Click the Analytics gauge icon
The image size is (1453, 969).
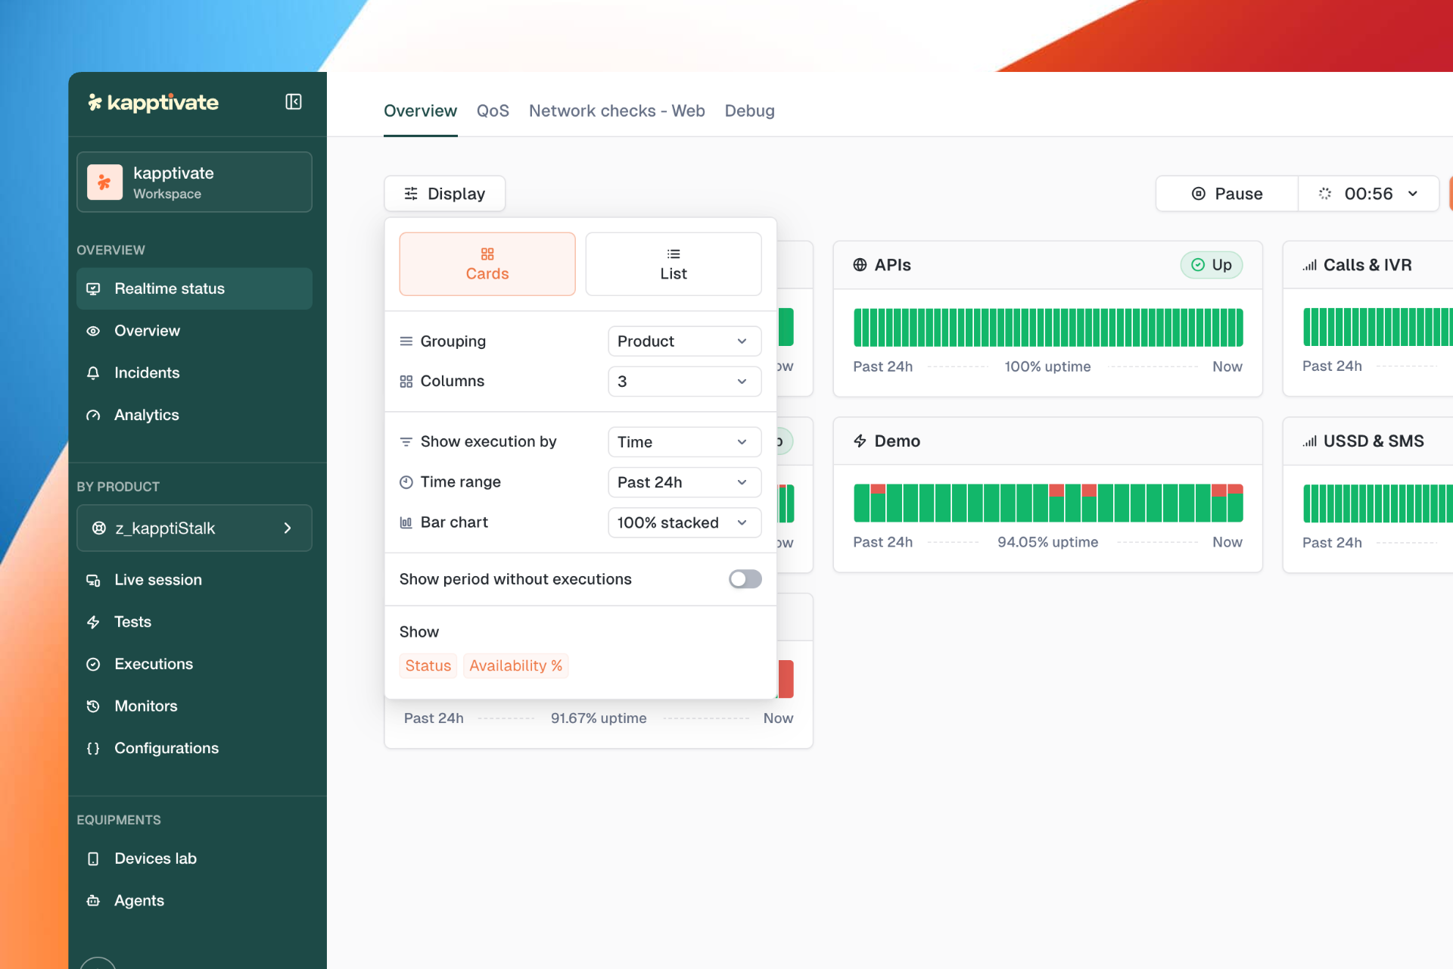point(93,416)
